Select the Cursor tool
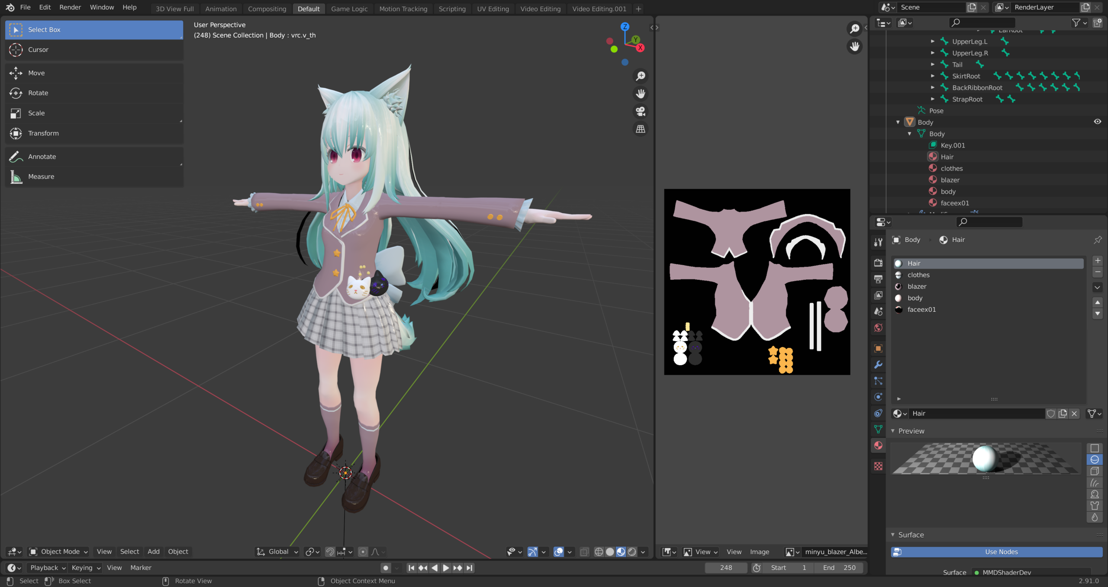 pyautogui.click(x=94, y=50)
